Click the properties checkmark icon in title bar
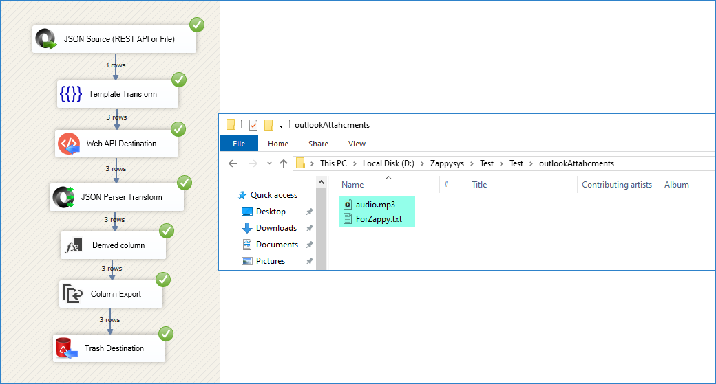 tap(253, 125)
